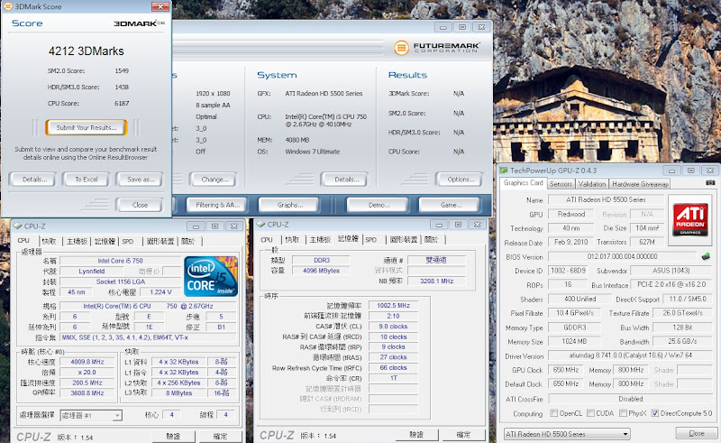Open 快取 tab in the Intel Core i5 750 CPU-Z window
Screen dimensions: 721x443
tap(49, 241)
